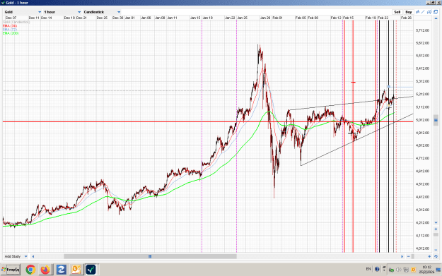Zoom in the time axis plus icon
This screenshot has width=442, height=276.
coord(429,256)
